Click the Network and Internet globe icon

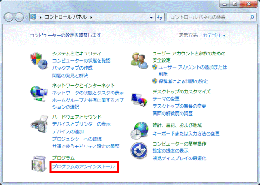click(39, 93)
